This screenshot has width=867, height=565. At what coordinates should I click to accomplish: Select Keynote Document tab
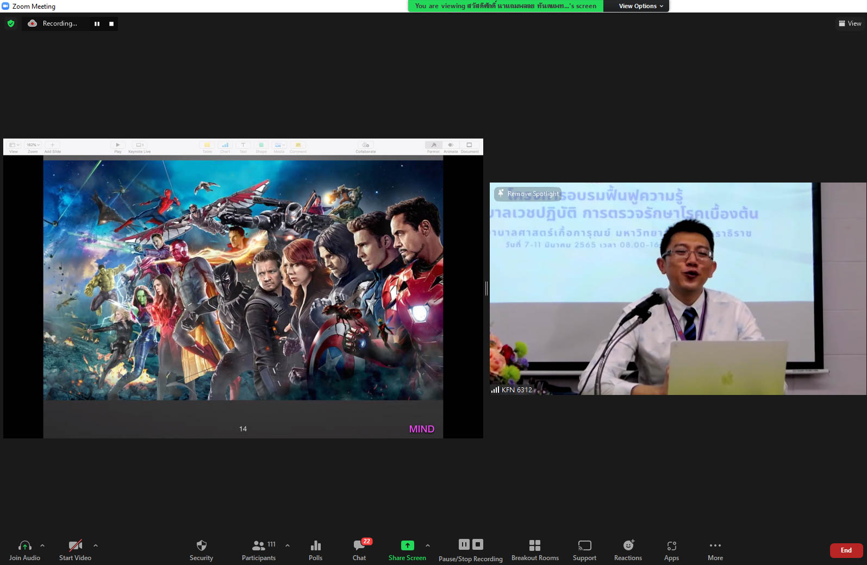[x=470, y=146]
